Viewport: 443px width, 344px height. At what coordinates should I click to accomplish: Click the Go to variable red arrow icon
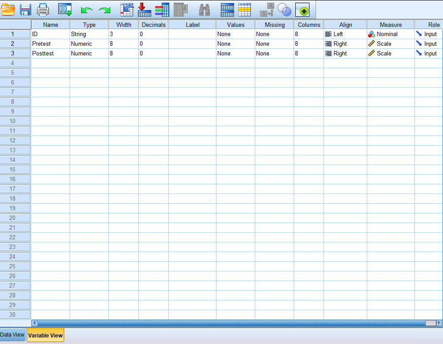[145, 10]
